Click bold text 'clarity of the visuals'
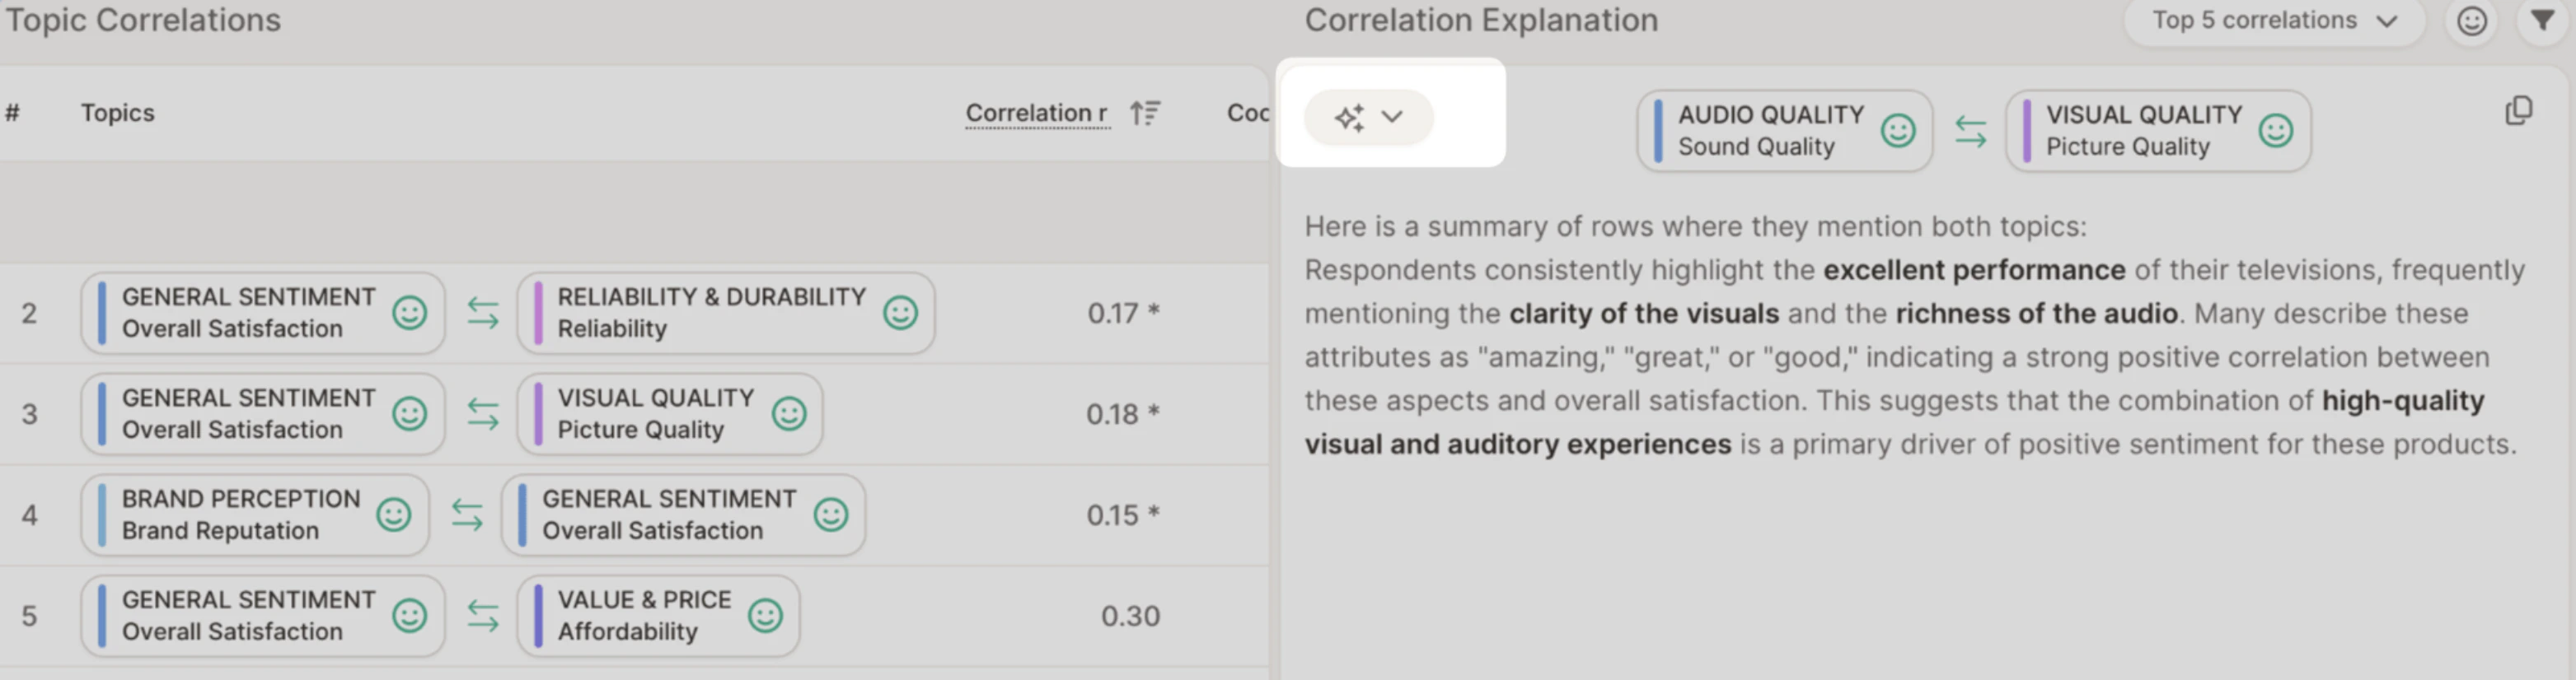This screenshot has height=680, width=2576. (1644, 314)
